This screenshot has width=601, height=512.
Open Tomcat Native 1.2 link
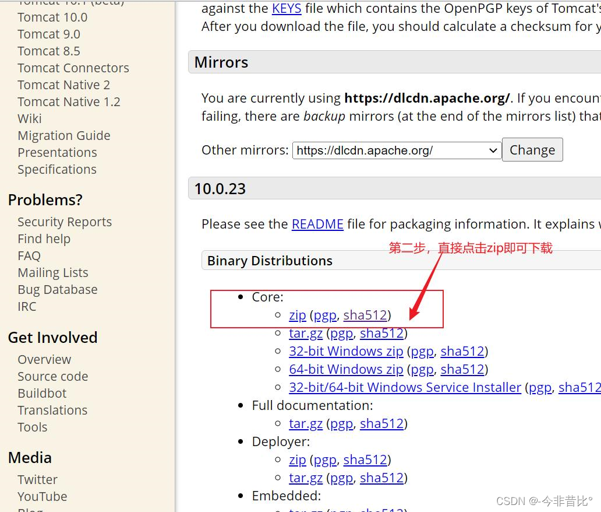click(69, 101)
